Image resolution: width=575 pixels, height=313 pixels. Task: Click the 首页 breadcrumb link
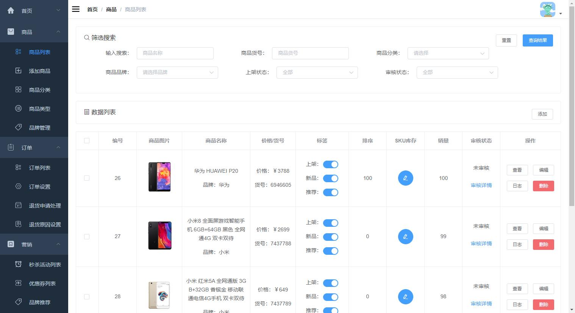tap(92, 9)
